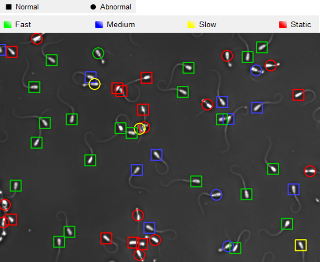Select the blue Medium color swatch

pyautogui.click(x=99, y=24)
